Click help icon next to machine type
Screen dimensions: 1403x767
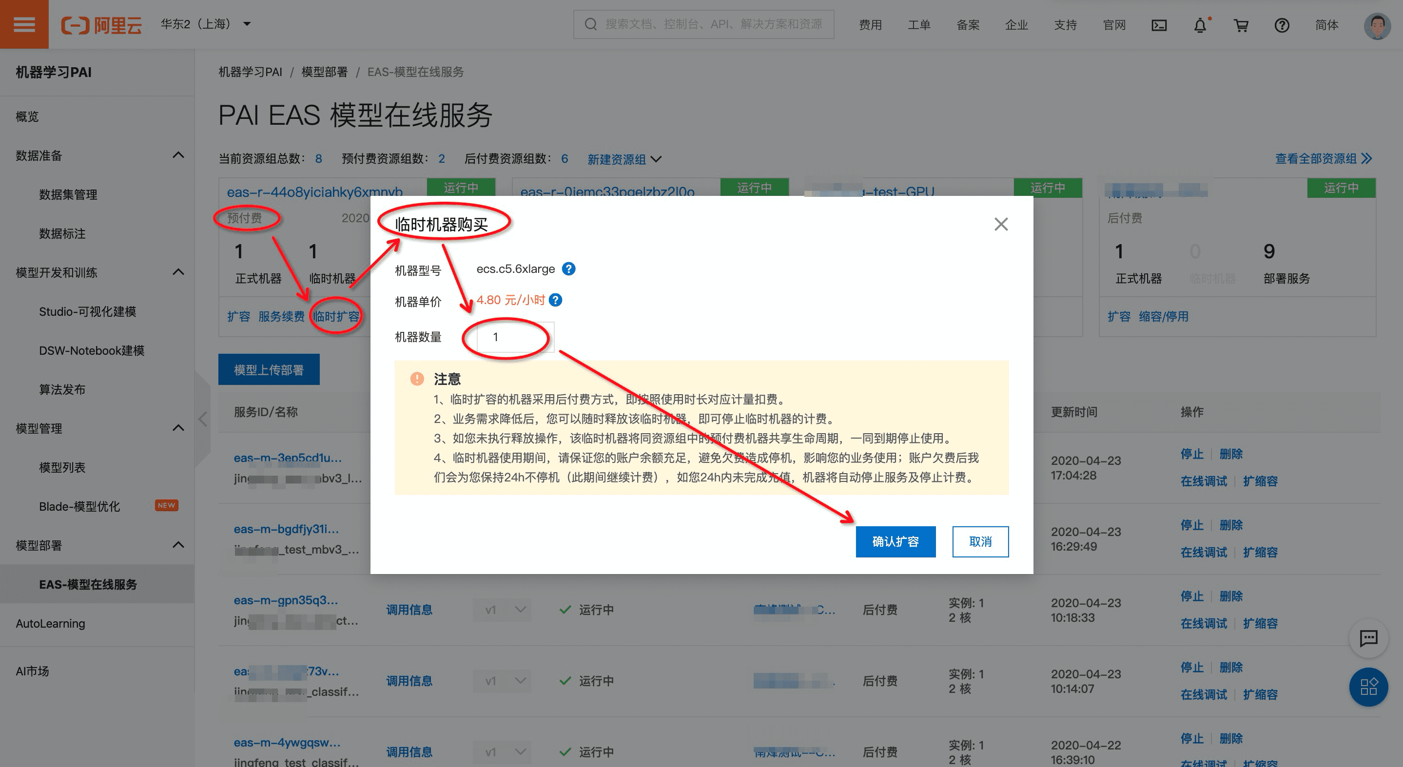pos(568,269)
